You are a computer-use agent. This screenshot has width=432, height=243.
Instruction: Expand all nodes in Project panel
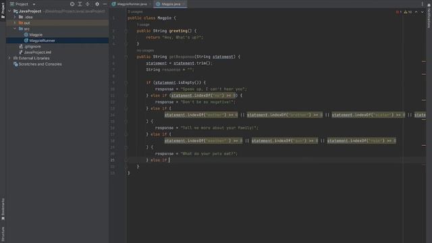[80, 4]
